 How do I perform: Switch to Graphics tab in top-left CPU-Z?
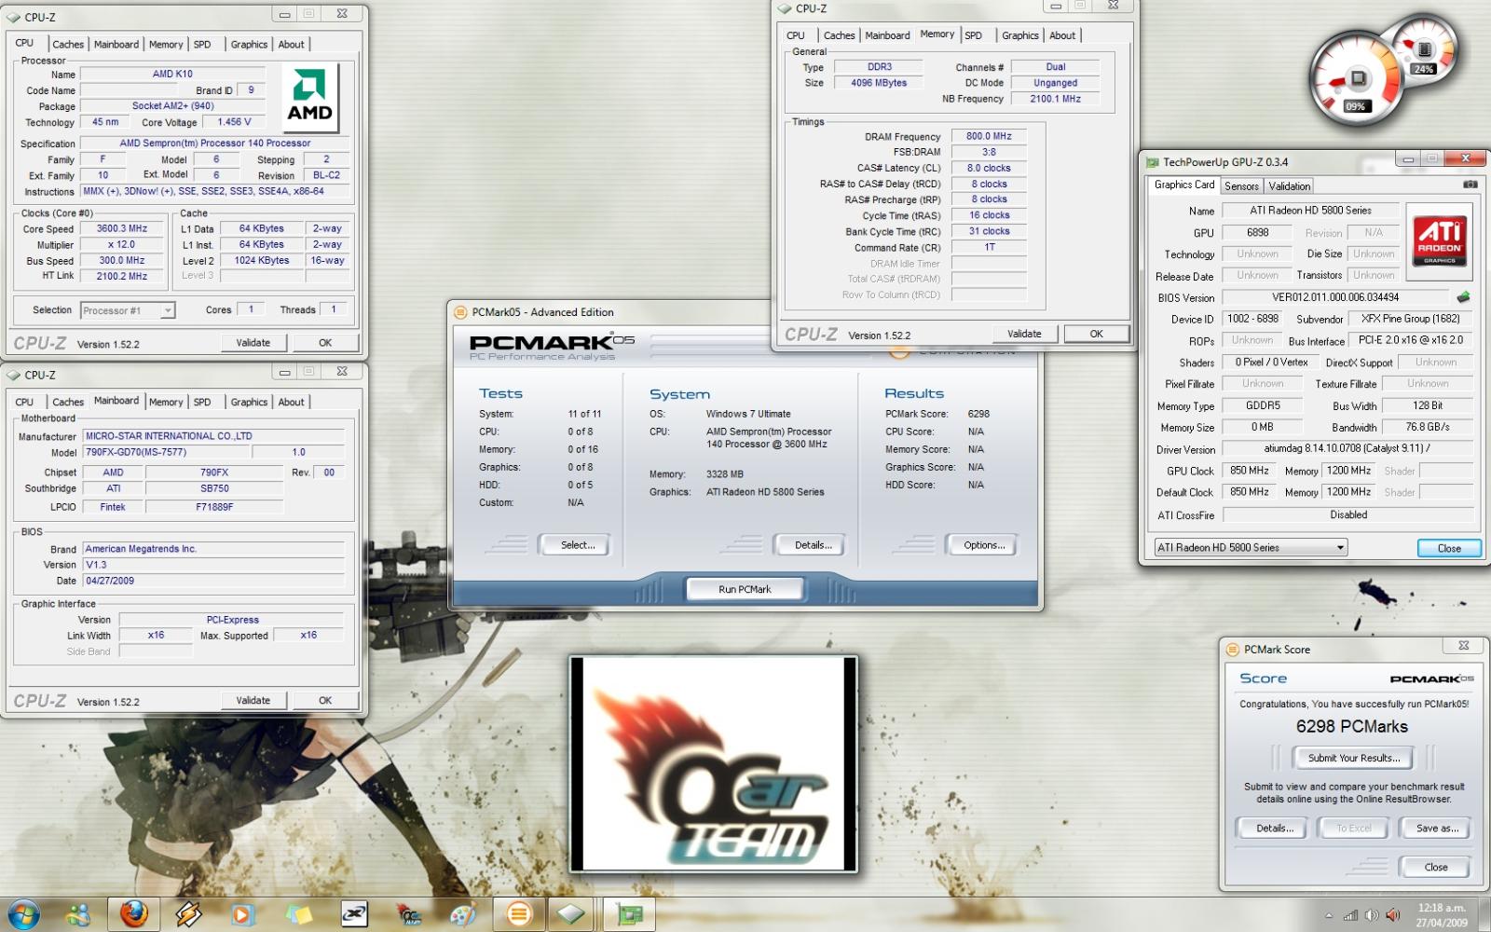(249, 44)
